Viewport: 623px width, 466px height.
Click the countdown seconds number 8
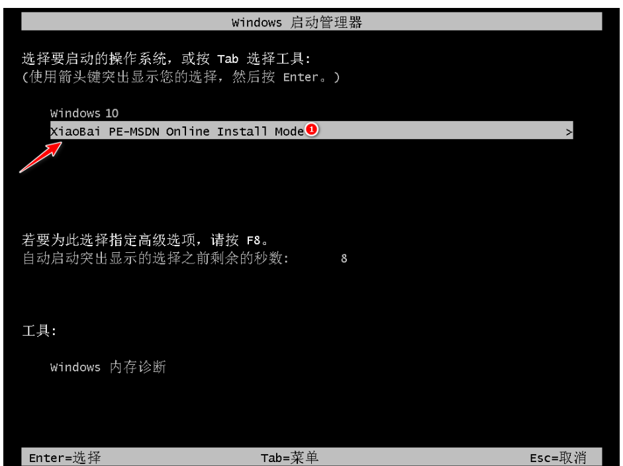(x=344, y=259)
